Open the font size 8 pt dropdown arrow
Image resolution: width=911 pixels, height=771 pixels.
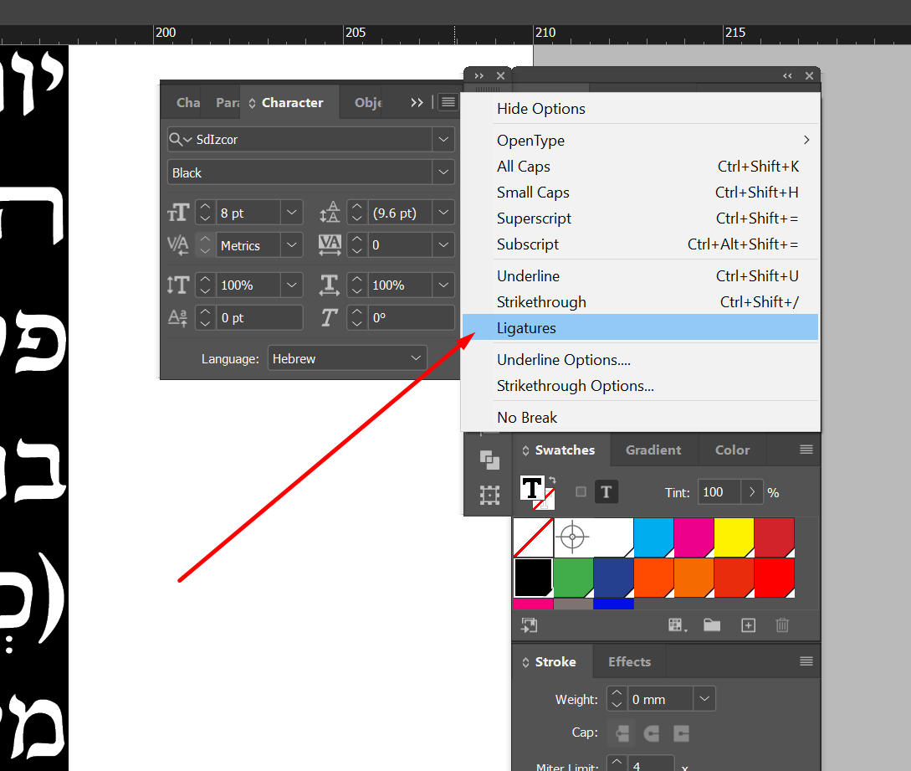point(292,213)
